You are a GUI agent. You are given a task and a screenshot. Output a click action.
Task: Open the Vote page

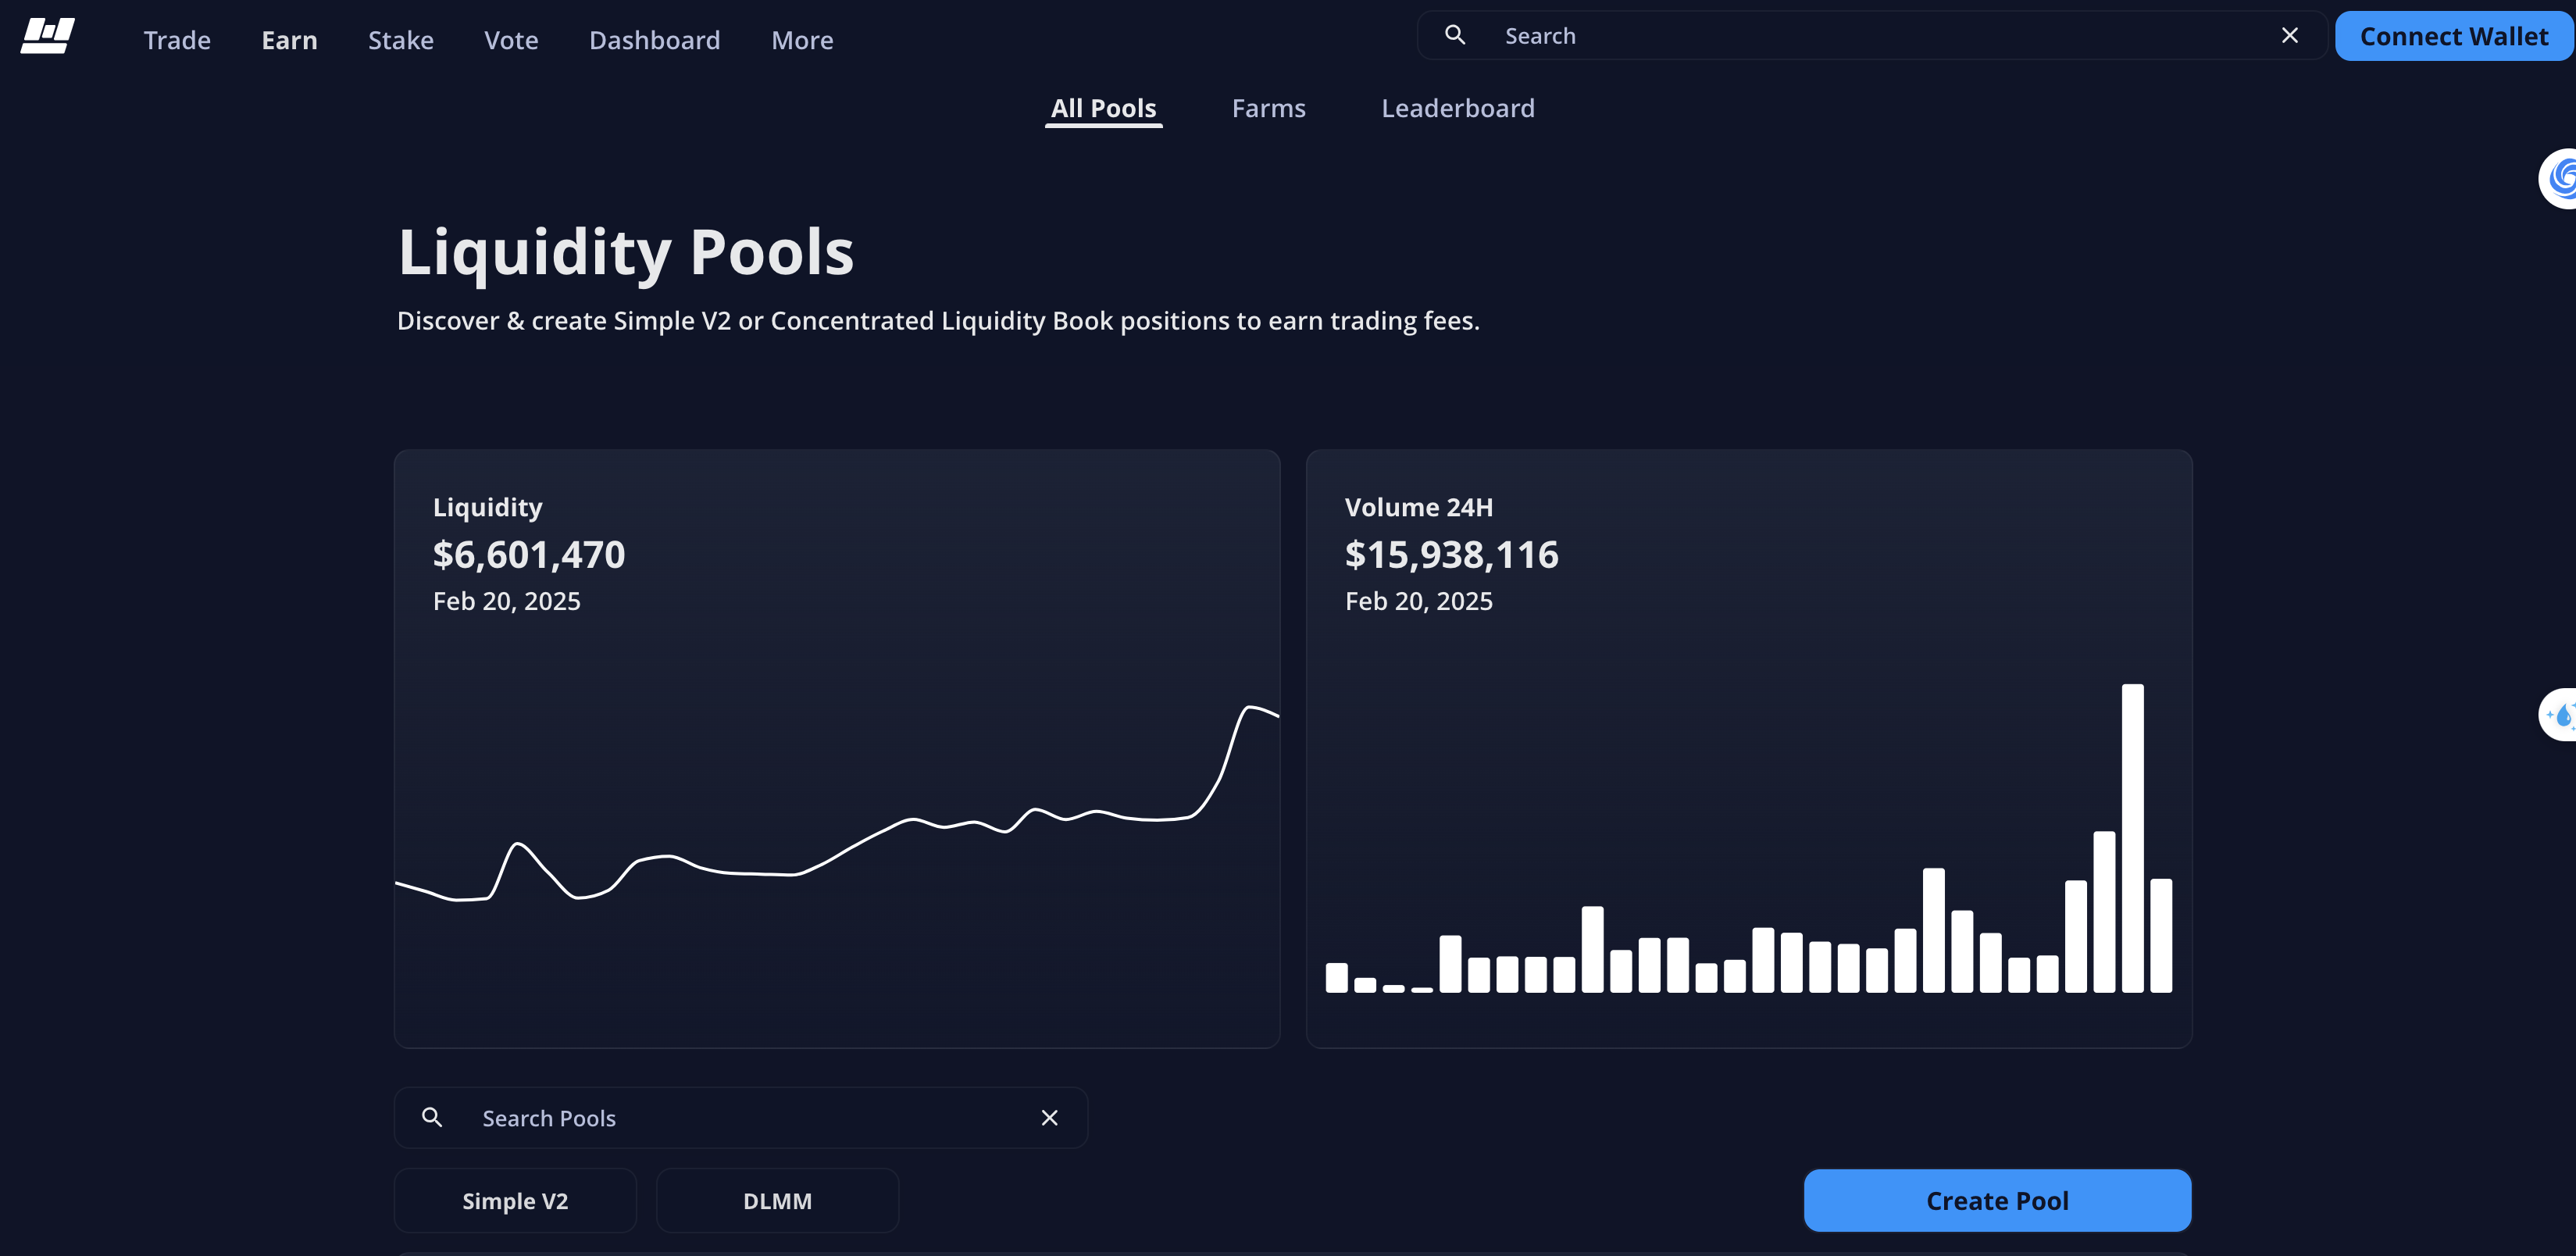(x=511, y=40)
